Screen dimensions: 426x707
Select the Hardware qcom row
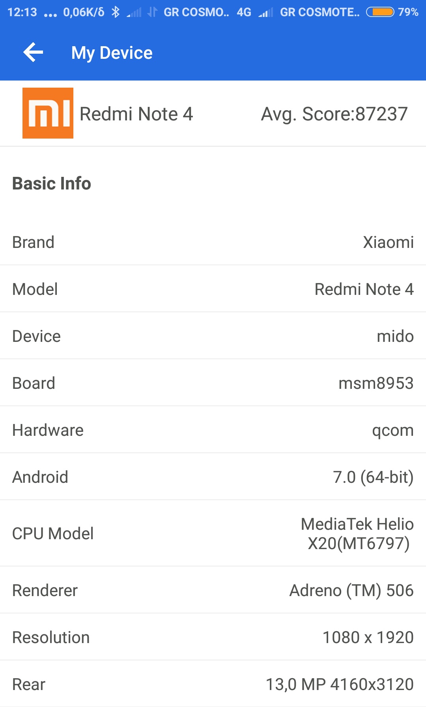213,430
